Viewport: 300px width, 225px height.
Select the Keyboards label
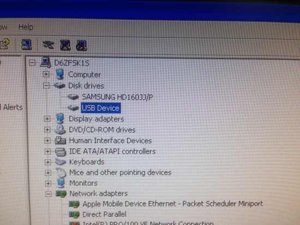pyautogui.click(x=87, y=162)
